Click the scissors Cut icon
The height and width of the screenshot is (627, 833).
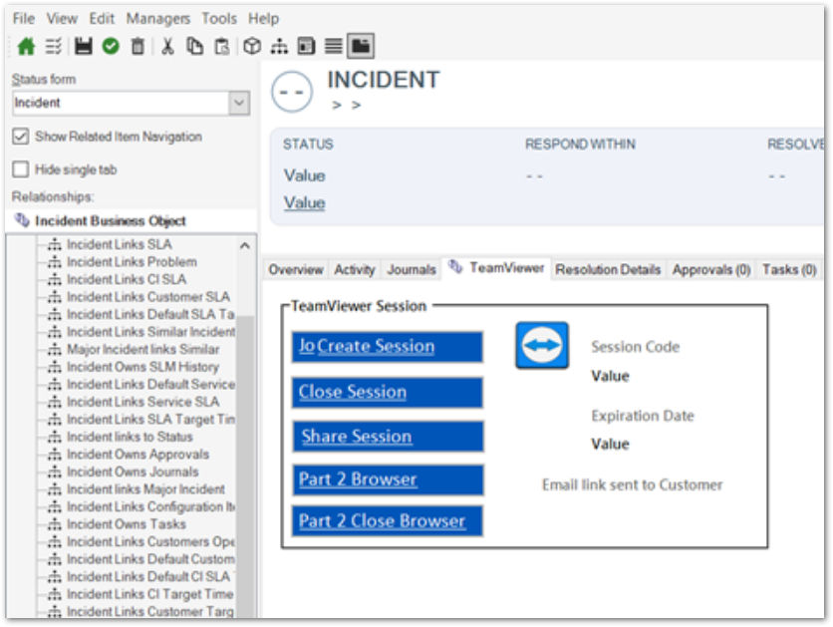click(167, 46)
